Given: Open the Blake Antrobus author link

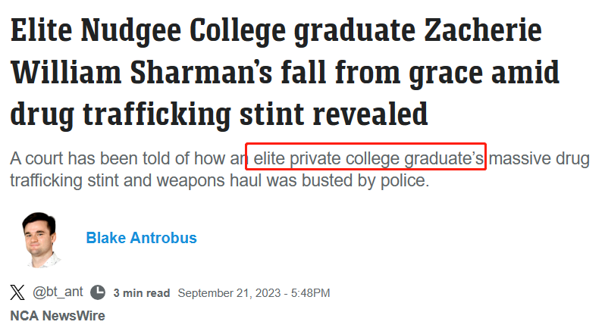Looking at the screenshot, I should tap(141, 238).
